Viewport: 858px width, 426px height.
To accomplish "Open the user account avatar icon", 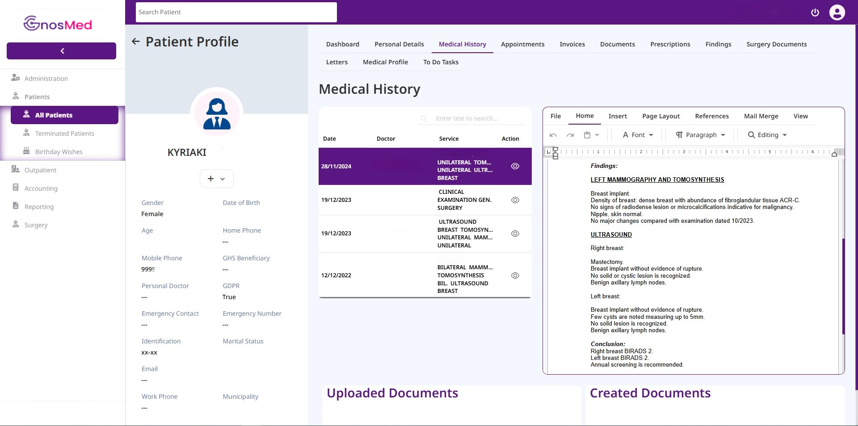I will pos(837,13).
